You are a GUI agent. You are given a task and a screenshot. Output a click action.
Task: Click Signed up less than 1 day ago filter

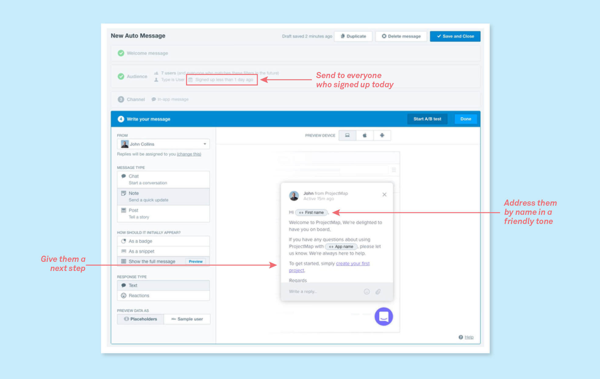coord(222,80)
